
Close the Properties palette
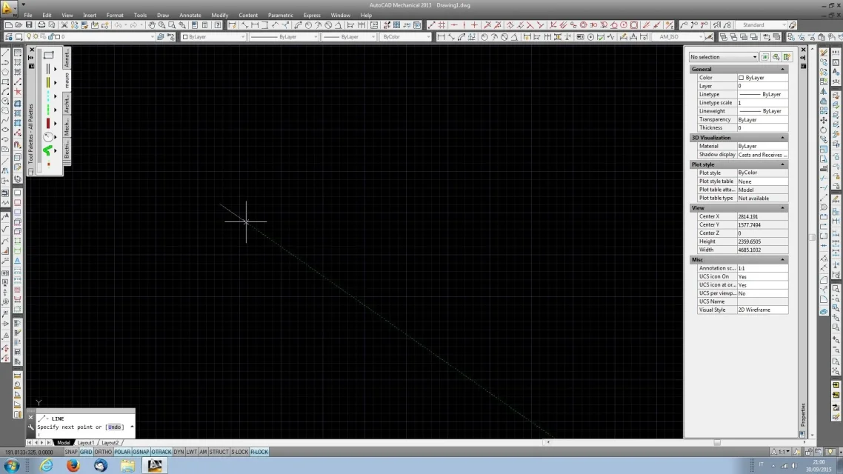pyautogui.click(x=803, y=50)
